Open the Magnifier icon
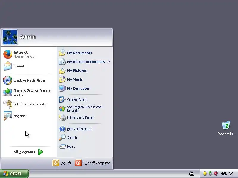Viewport: 238px width, 178px height. pyautogui.click(x=8, y=116)
